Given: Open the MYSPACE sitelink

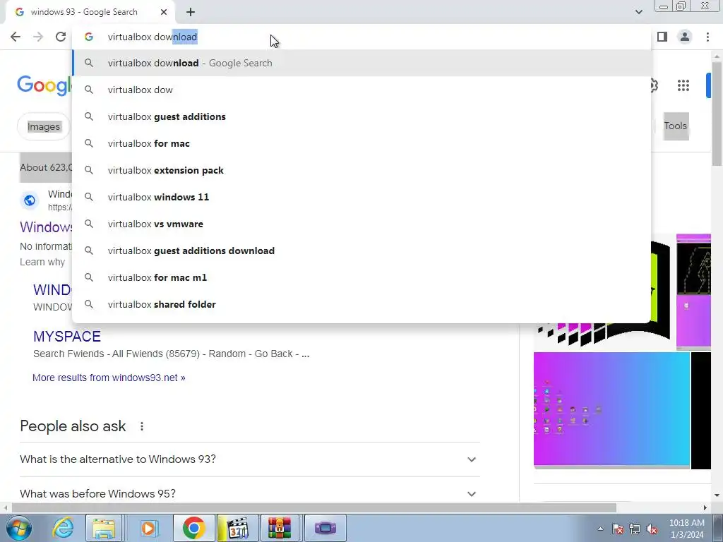Looking at the screenshot, I should click(67, 337).
